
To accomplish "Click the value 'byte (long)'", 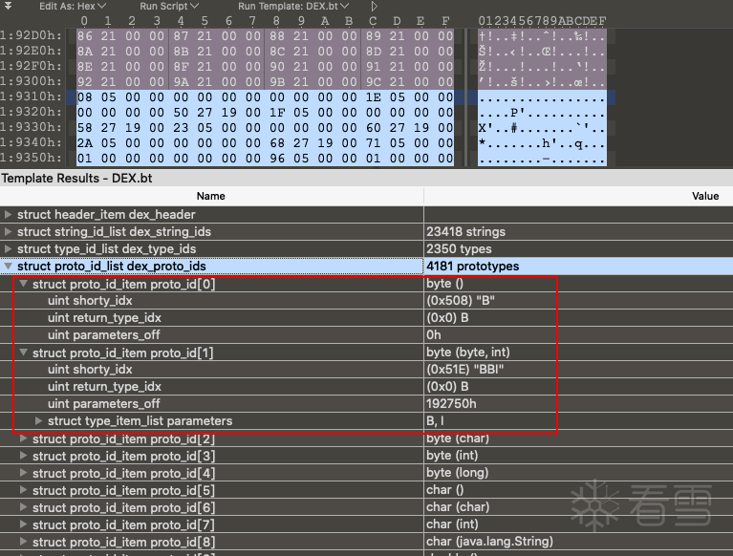I will click(x=457, y=473).
